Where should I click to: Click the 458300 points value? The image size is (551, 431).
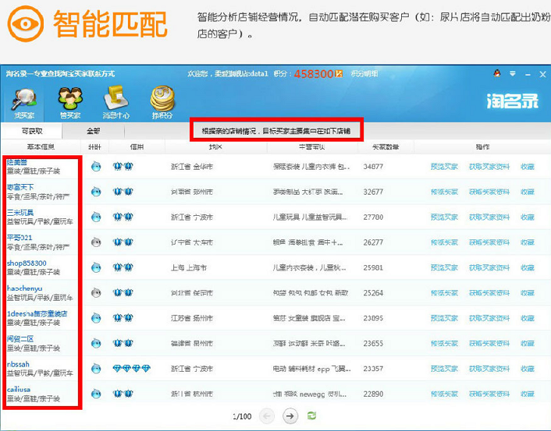[x=314, y=74]
